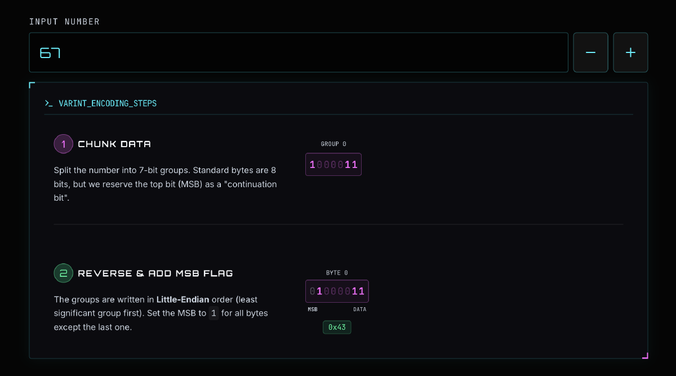Click the BYTE 0 bit box 01000011

pos(337,291)
